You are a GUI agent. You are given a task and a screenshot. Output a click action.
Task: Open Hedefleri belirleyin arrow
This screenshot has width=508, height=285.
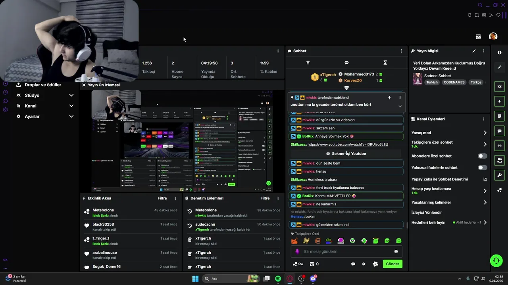(485, 222)
